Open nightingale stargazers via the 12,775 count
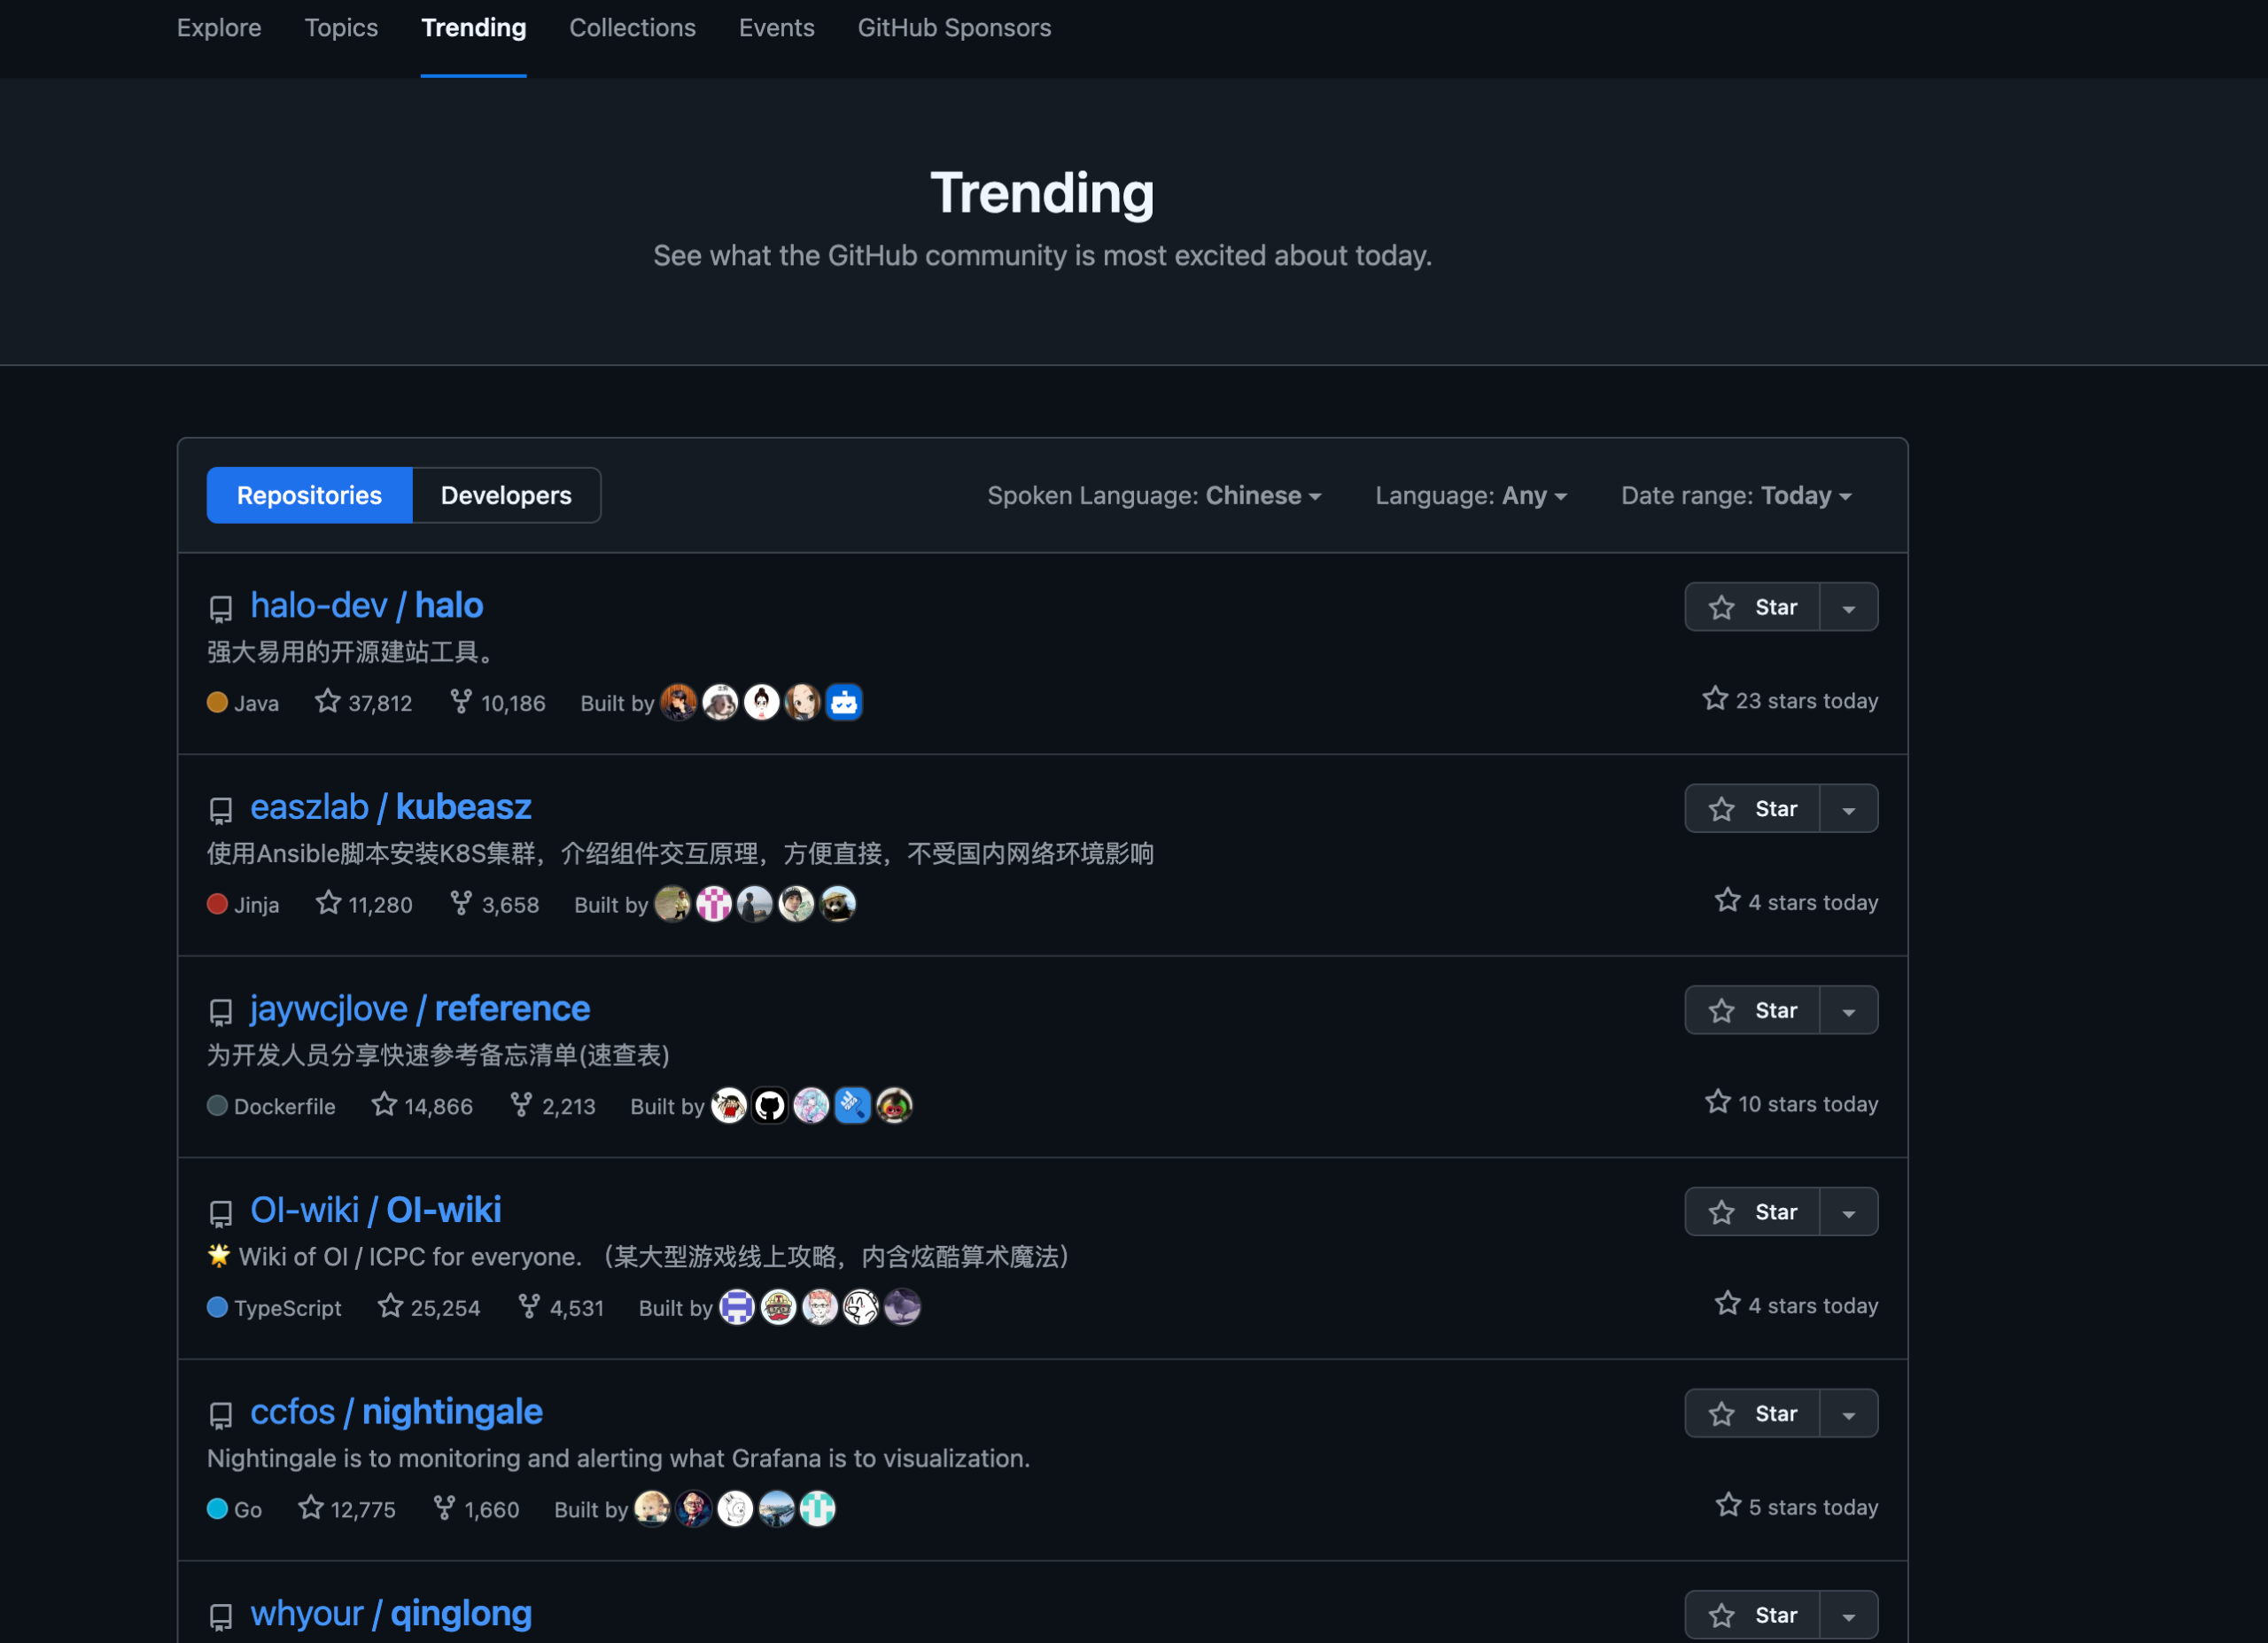 (347, 1509)
